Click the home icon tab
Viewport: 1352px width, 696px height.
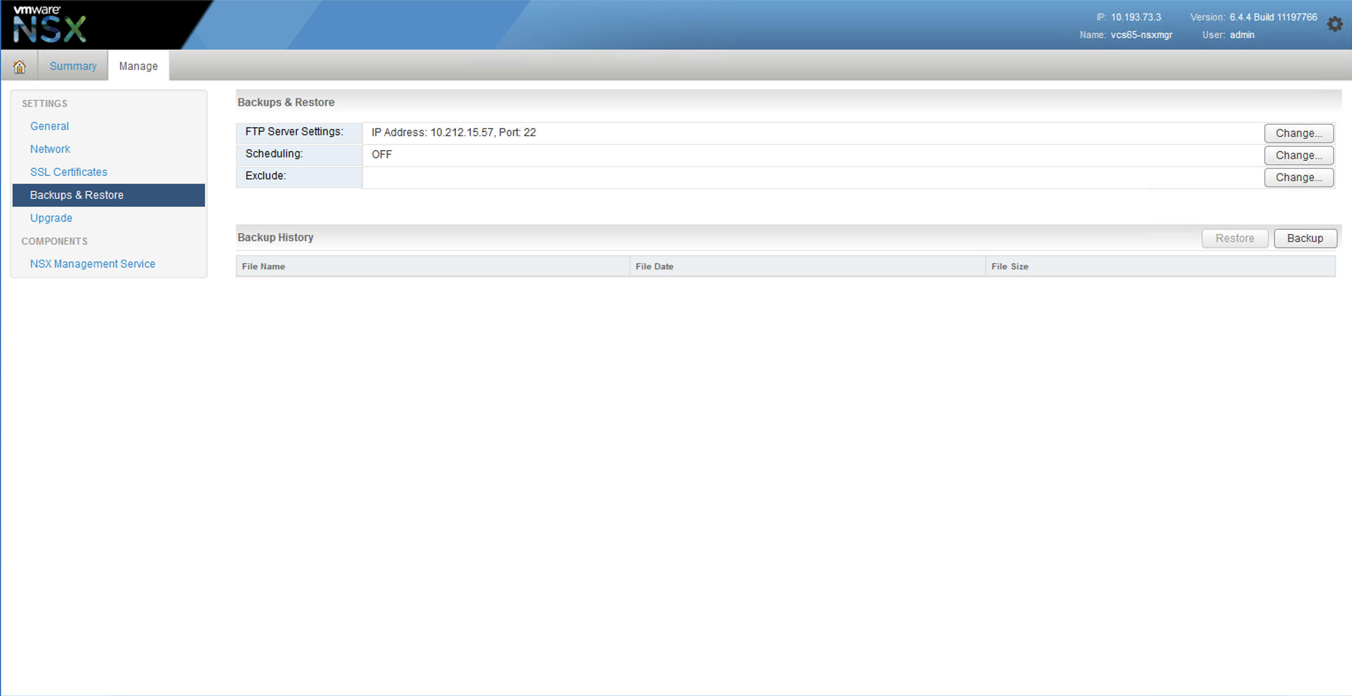pyautogui.click(x=19, y=66)
